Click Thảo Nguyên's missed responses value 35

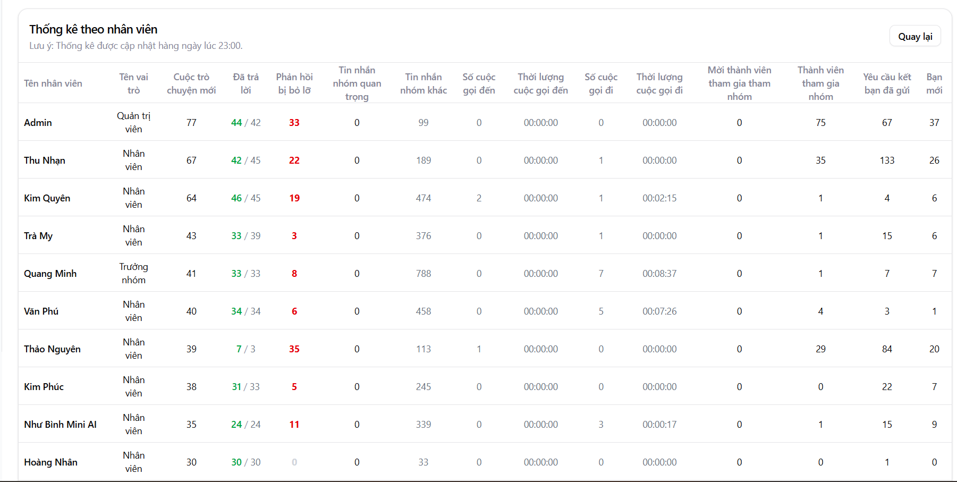294,349
